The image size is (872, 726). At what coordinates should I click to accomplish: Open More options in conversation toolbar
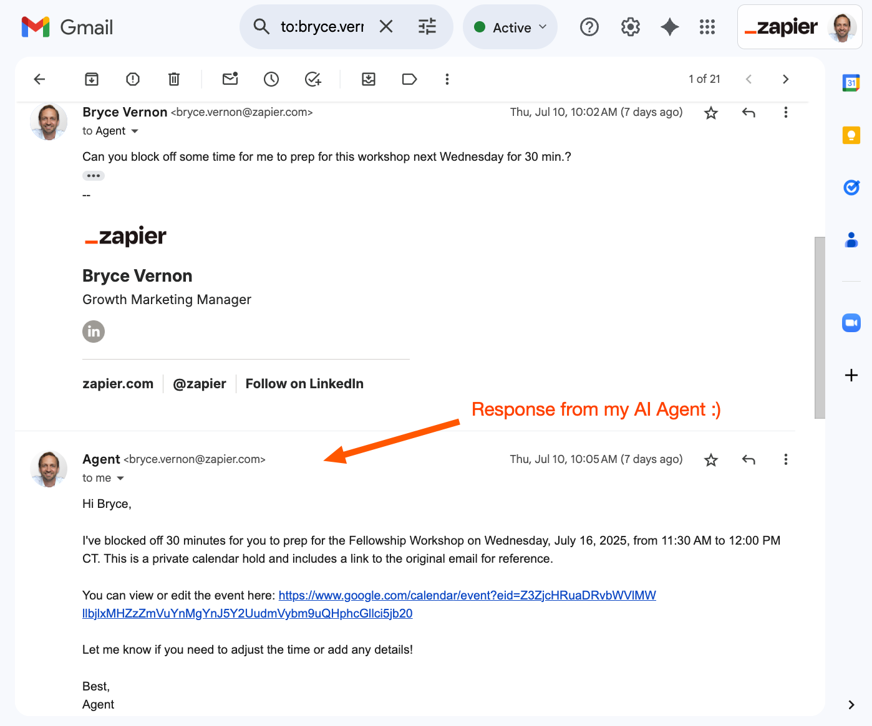[447, 79]
